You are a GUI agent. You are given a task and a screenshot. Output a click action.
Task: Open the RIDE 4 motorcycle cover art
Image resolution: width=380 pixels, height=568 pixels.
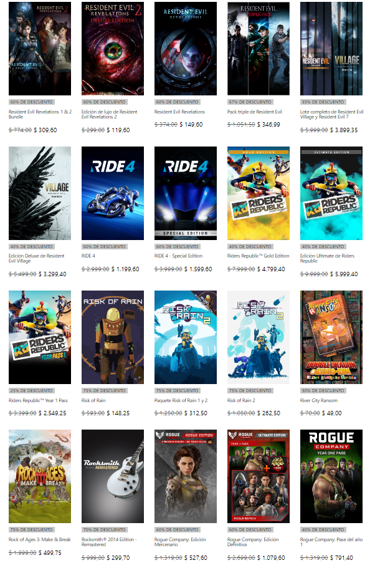(112, 193)
